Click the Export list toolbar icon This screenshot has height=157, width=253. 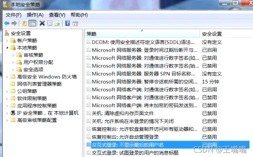[58, 23]
